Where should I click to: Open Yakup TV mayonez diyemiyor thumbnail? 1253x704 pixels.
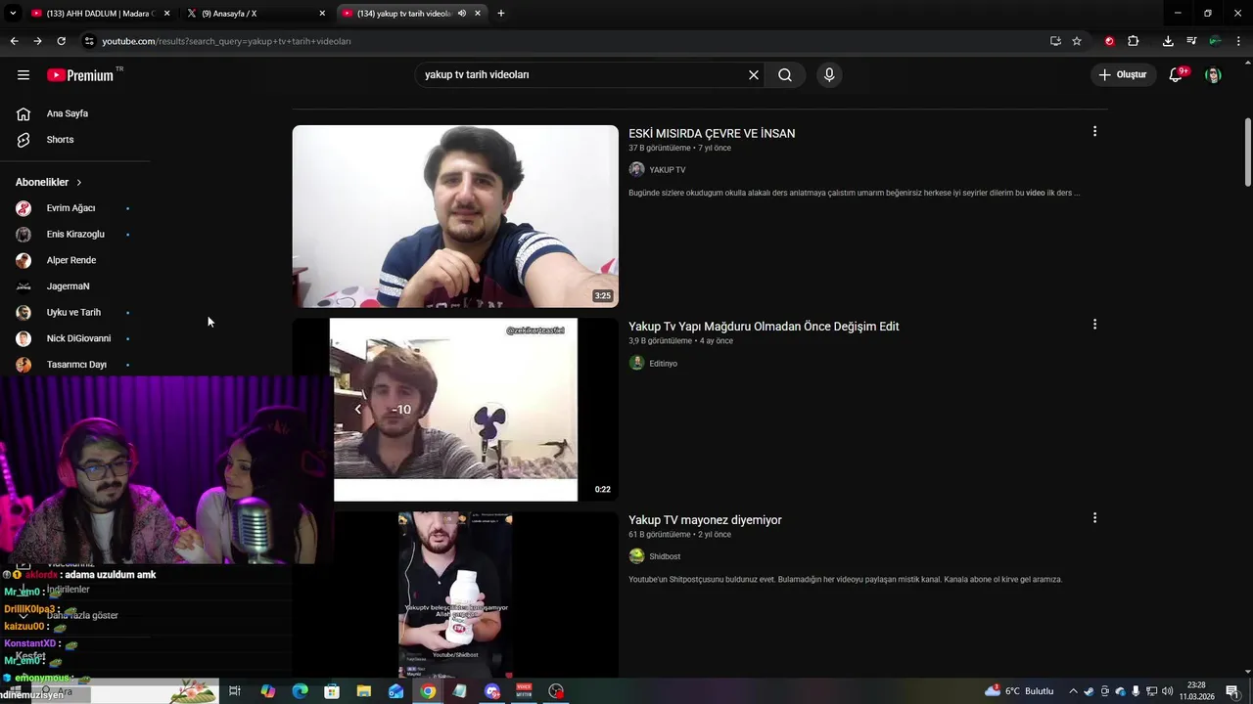(455, 594)
